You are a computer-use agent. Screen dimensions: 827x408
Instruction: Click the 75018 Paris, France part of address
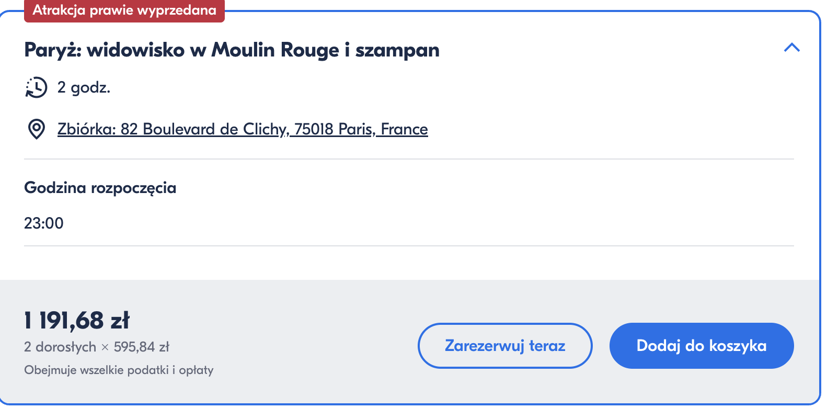click(361, 129)
